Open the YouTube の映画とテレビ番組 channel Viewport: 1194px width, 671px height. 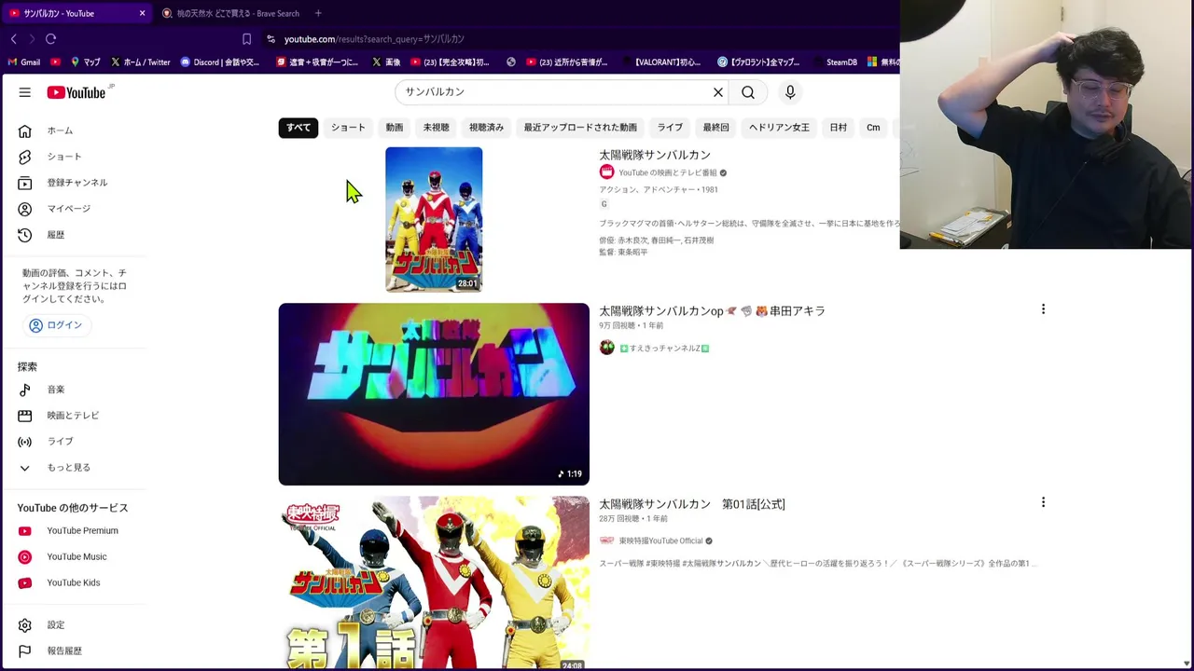pos(667,172)
